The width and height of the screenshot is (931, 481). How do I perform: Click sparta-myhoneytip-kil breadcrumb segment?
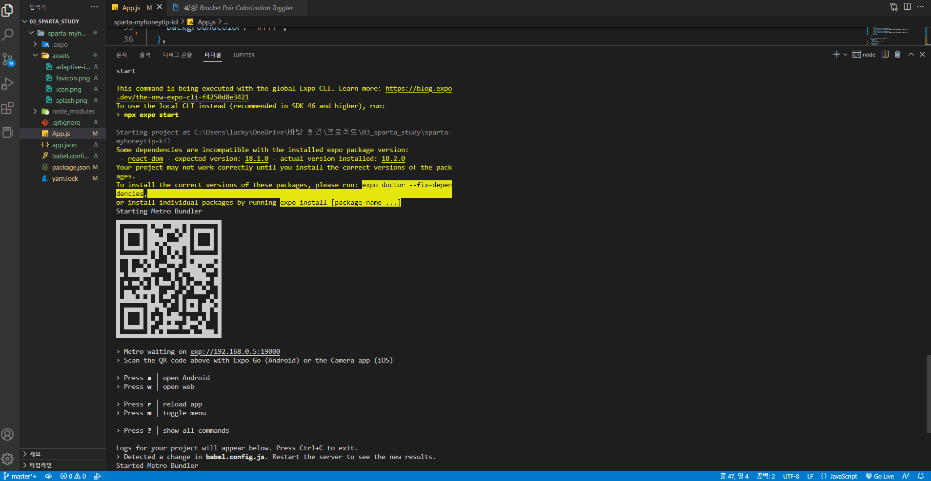point(146,22)
